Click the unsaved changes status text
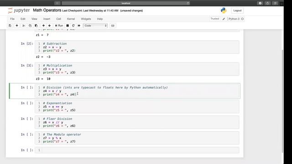 (131, 11)
